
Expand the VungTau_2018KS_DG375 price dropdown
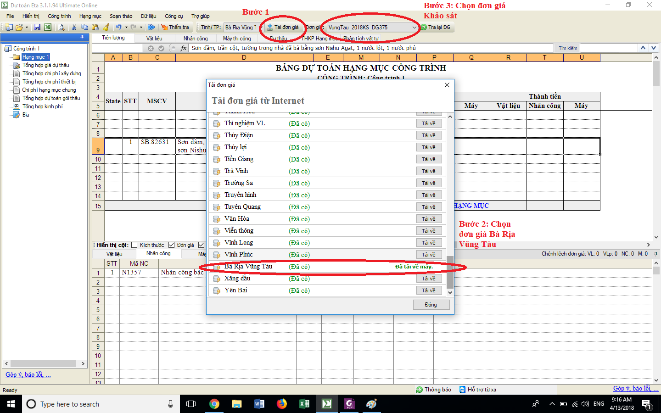pyautogui.click(x=414, y=28)
